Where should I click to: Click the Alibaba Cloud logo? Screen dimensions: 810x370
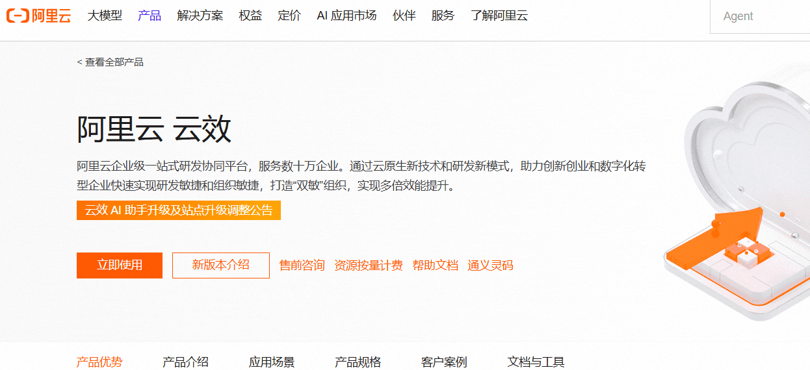(39, 16)
